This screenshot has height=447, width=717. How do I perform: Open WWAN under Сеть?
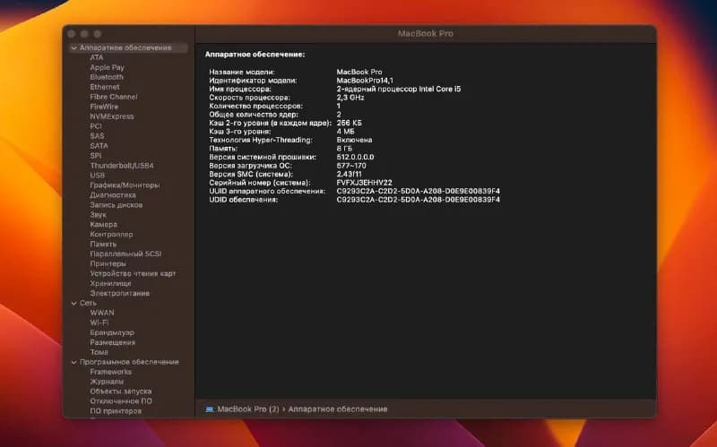102,314
